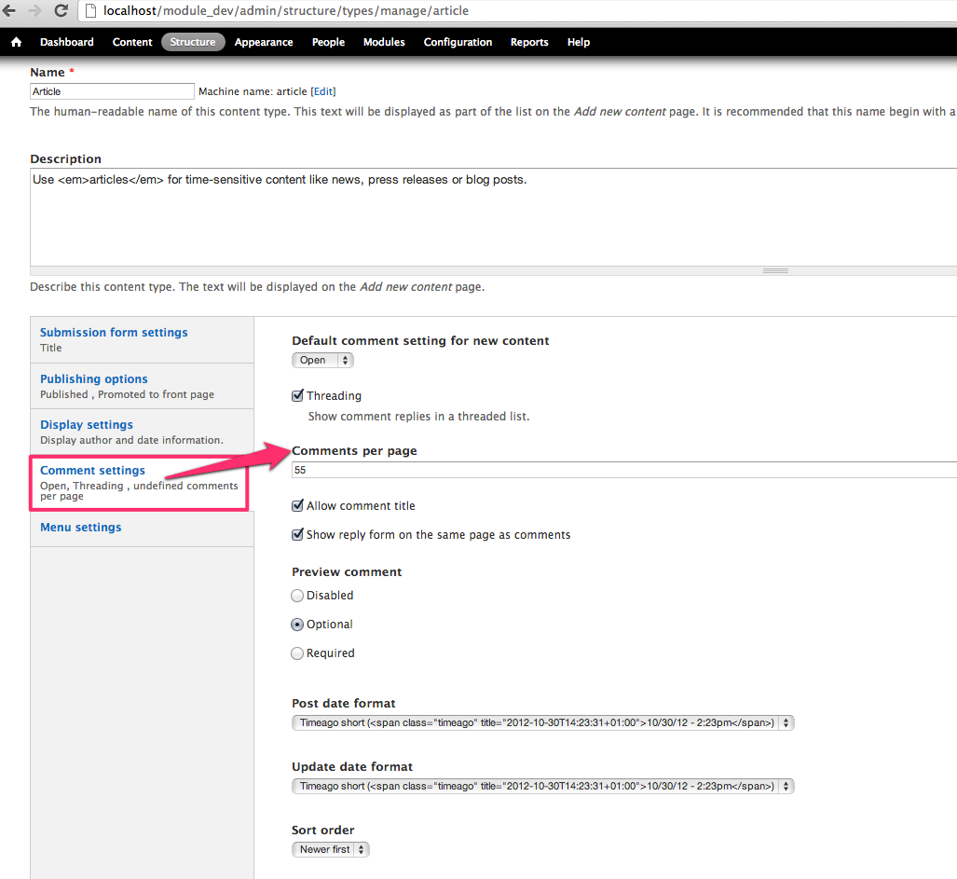Click the page icon in the address bar
The image size is (957, 879).
click(90, 10)
